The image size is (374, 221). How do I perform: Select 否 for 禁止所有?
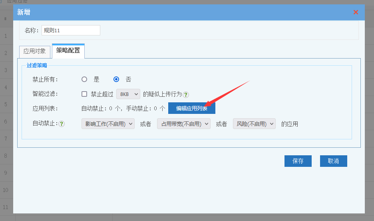[x=116, y=79]
